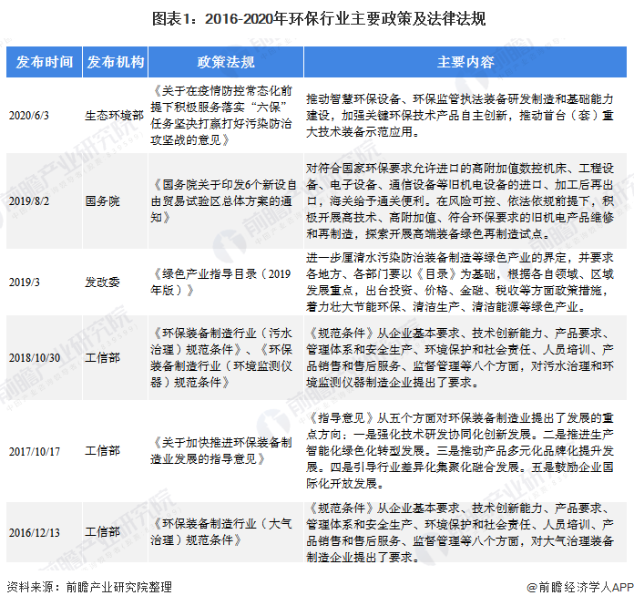Select the 2020/6/3 date cell

32,116
